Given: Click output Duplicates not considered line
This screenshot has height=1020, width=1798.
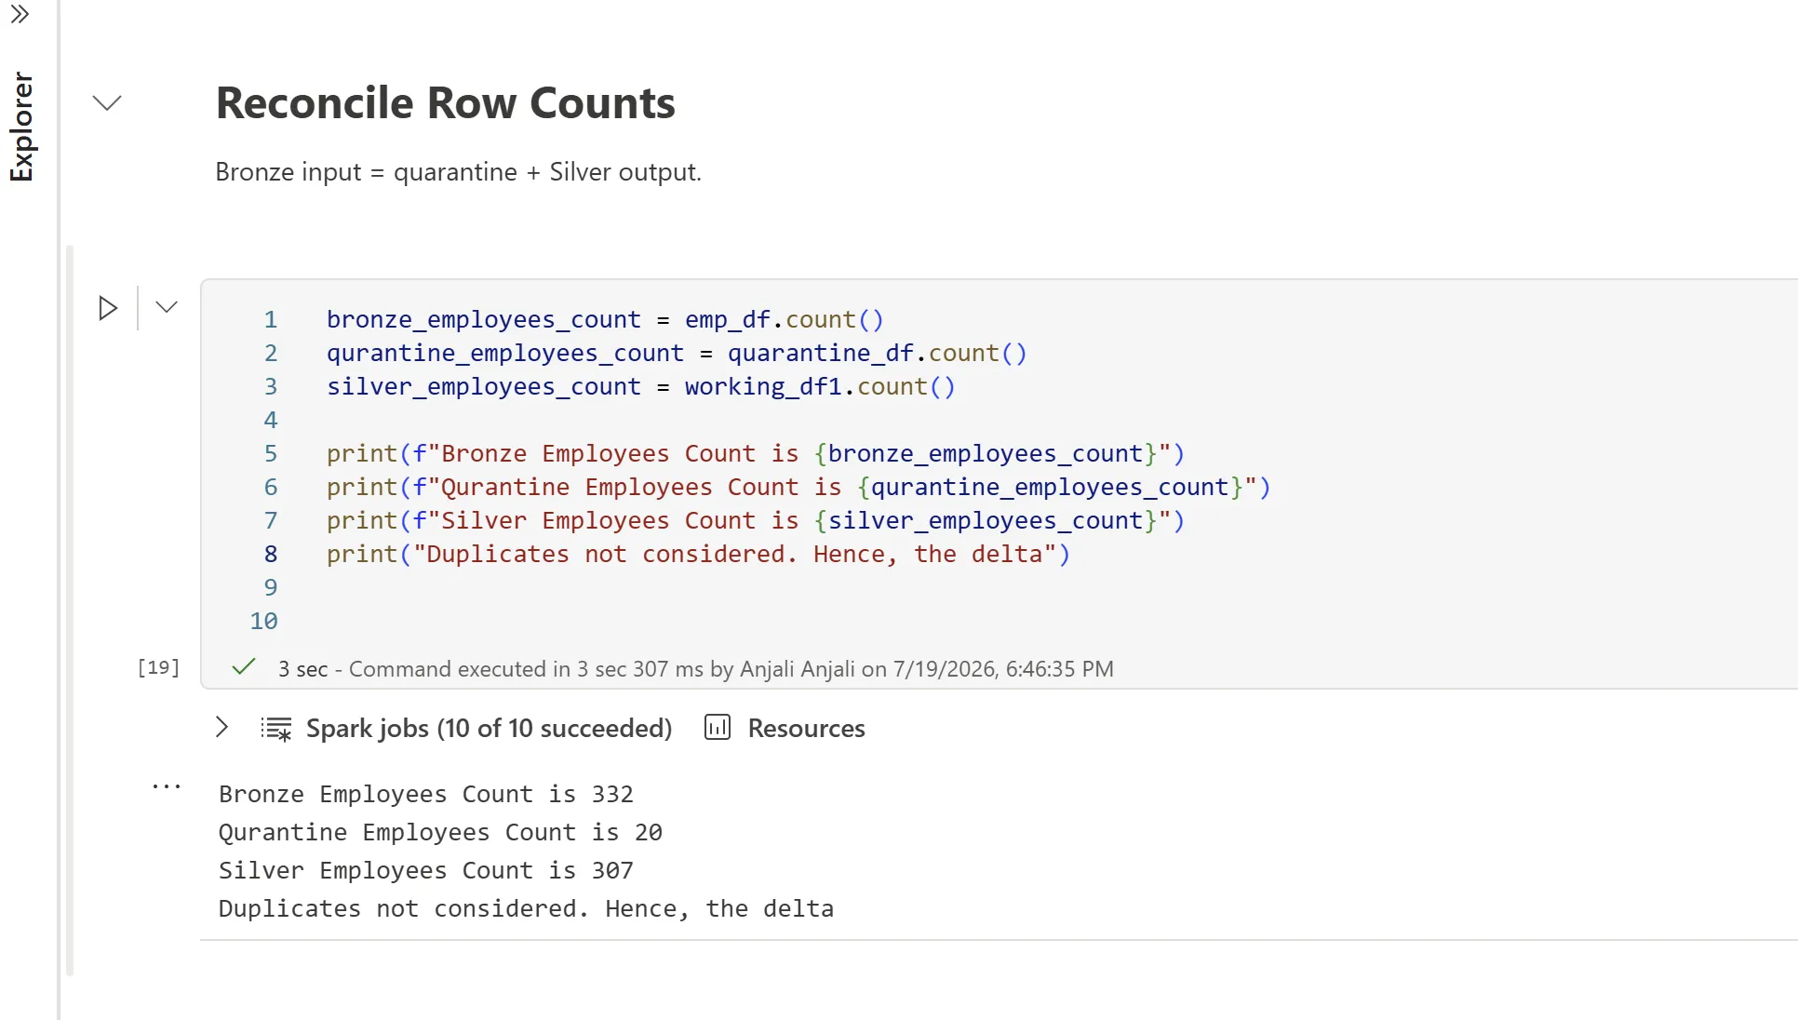Looking at the screenshot, I should 526,908.
